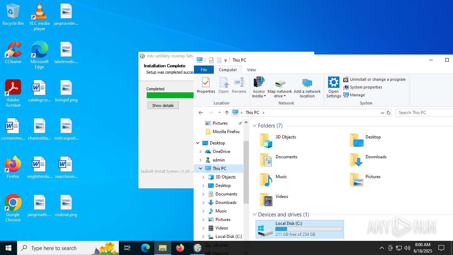Click navigation pane scrollbar up arrow
This screenshot has width=453, height=255.
click(x=246, y=123)
